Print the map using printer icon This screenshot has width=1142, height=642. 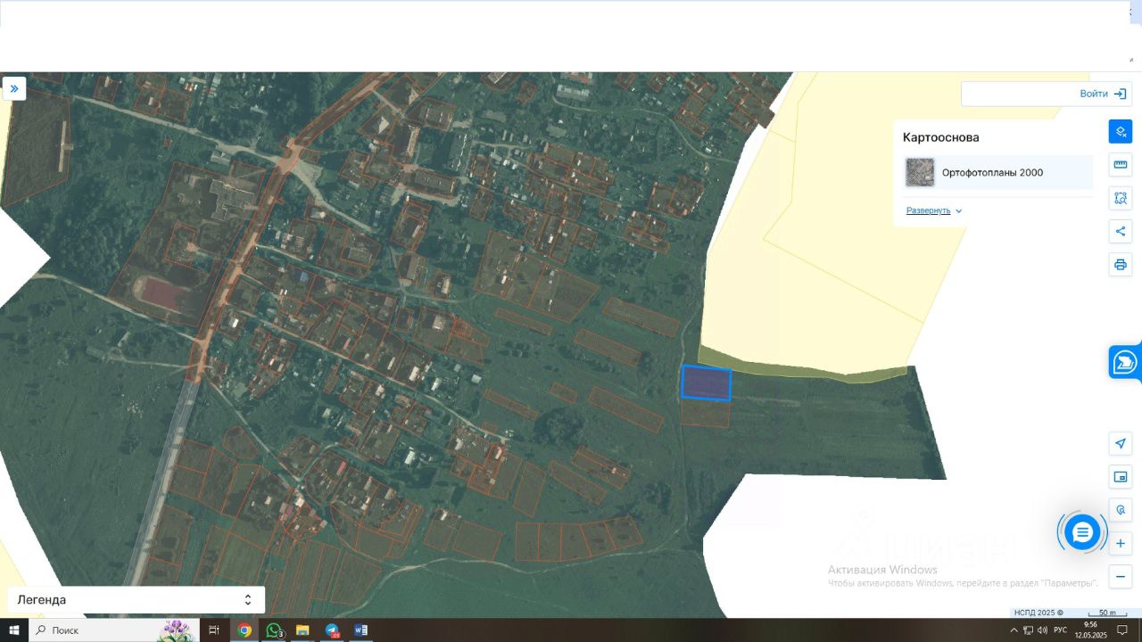point(1121,265)
